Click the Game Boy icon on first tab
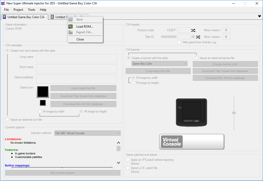Image resolution: width=263 pixels, height=181 pixels. 4,17
